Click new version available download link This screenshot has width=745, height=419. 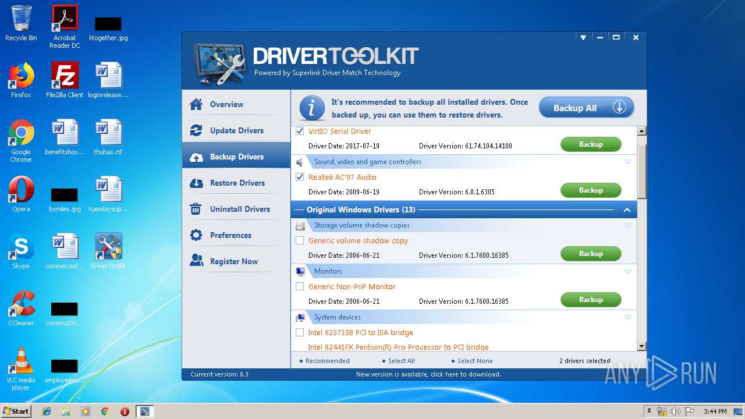pos(428,374)
